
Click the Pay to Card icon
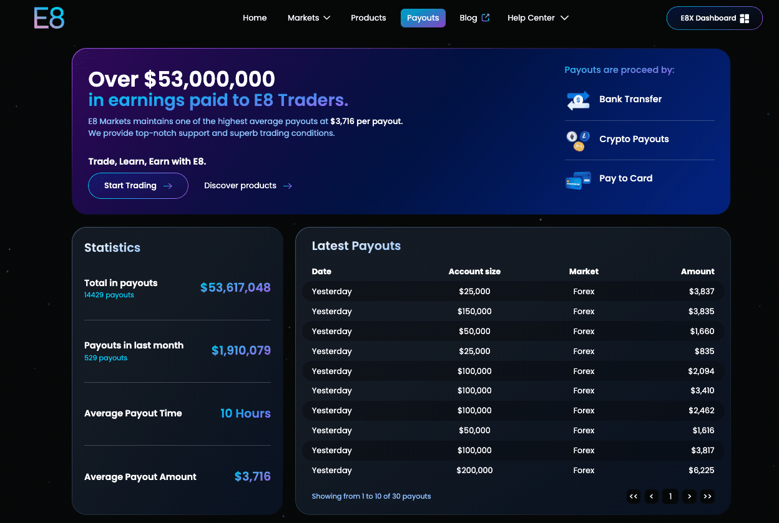pos(578,180)
